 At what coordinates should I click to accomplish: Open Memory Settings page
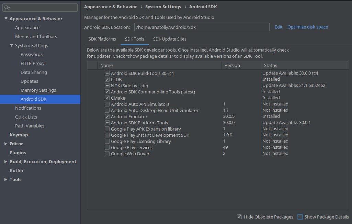pyautogui.click(x=38, y=90)
